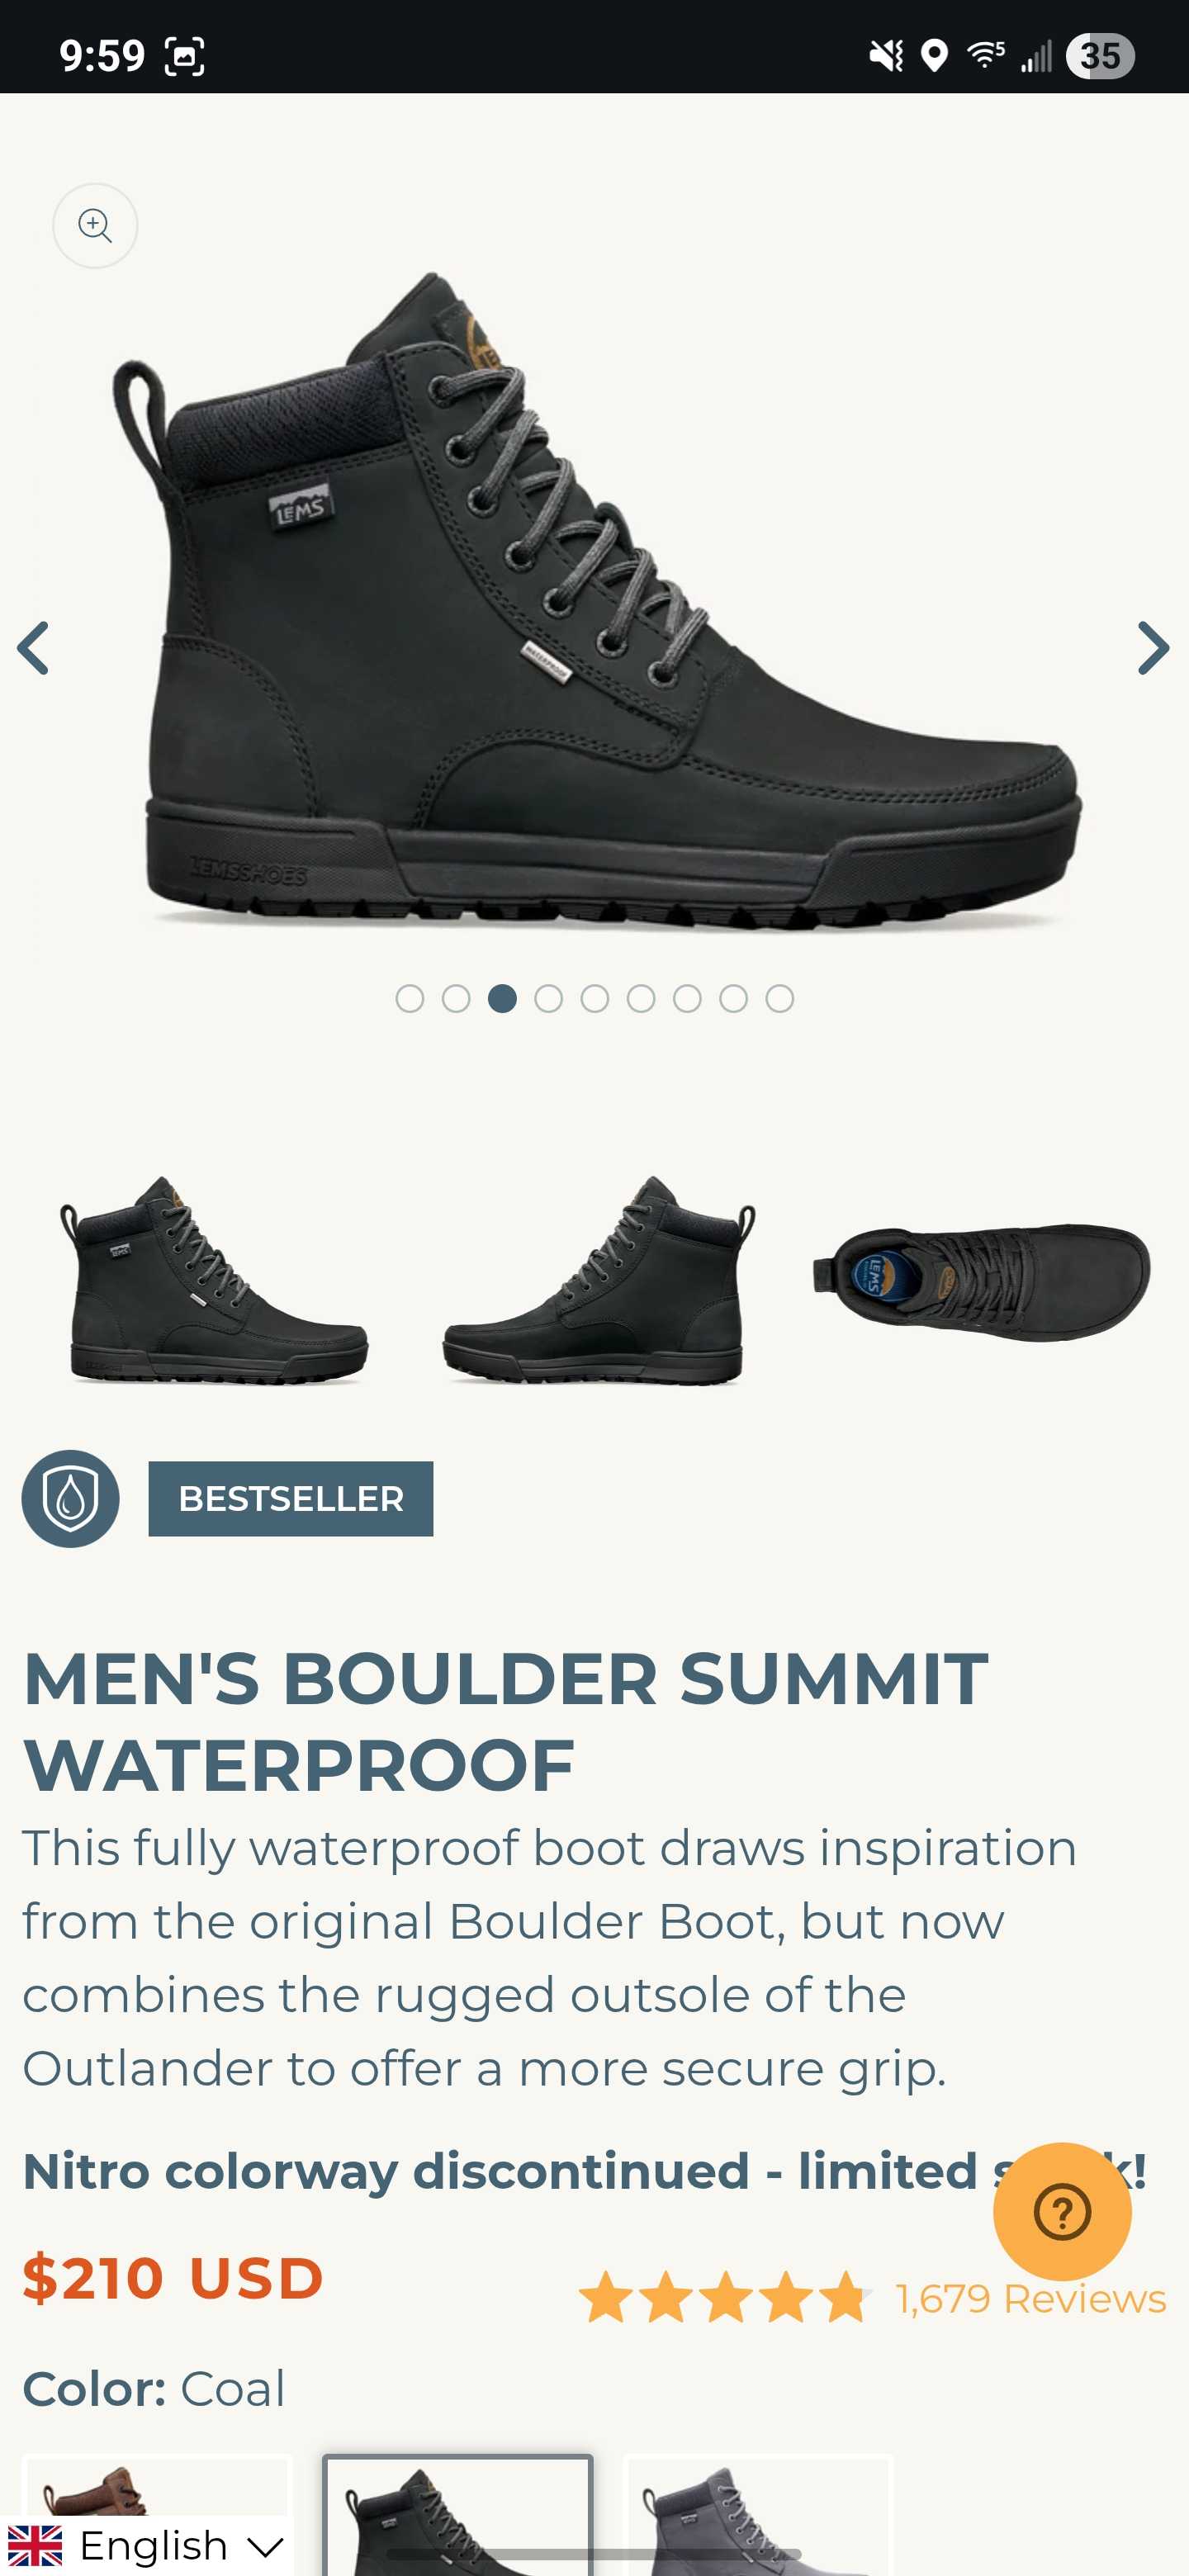Tap the magnifier zoom icon on product image
Image resolution: width=1189 pixels, height=2576 pixels.
pyautogui.click(x=95, y=225)
